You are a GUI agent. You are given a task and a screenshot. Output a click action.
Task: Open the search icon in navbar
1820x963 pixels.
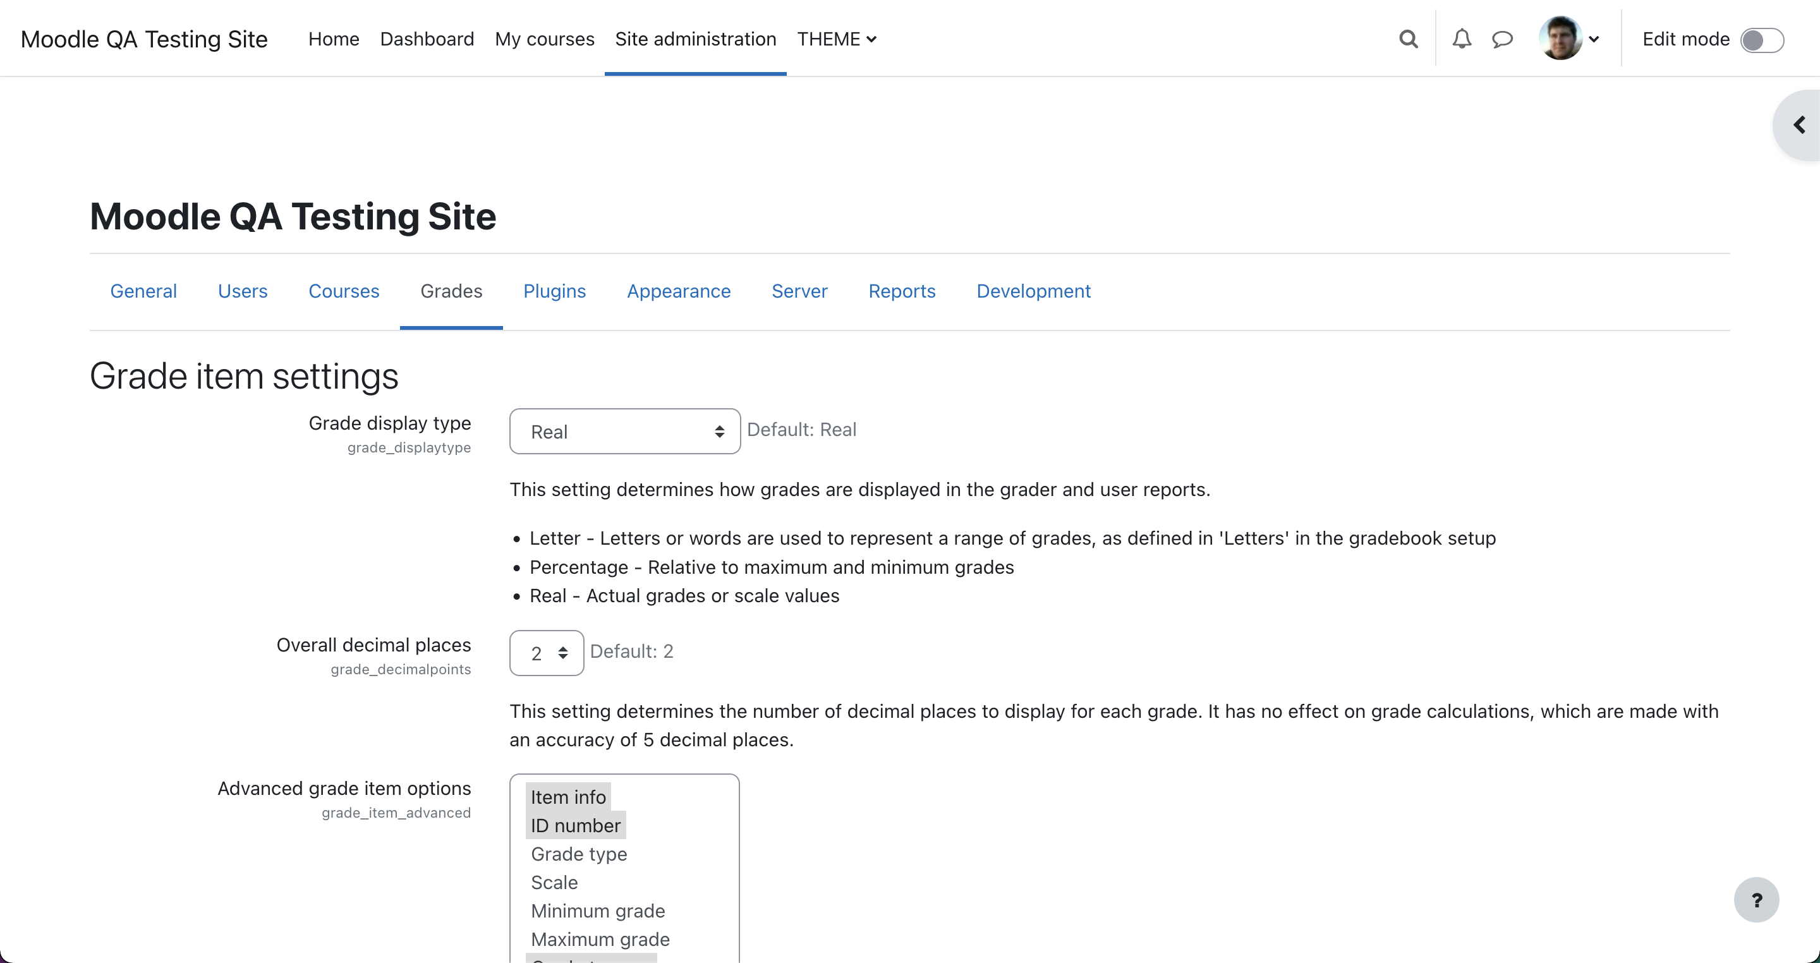1408,39
